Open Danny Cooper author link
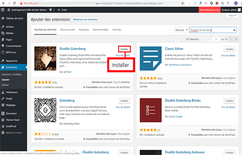Image resolution: width=242 pixels, height=155 pixels. click(176, 117)
